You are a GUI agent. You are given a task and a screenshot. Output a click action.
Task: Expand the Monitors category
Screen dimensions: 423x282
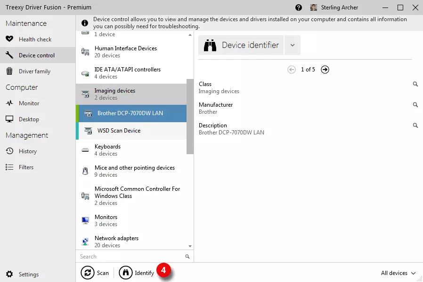pos(131,220)
